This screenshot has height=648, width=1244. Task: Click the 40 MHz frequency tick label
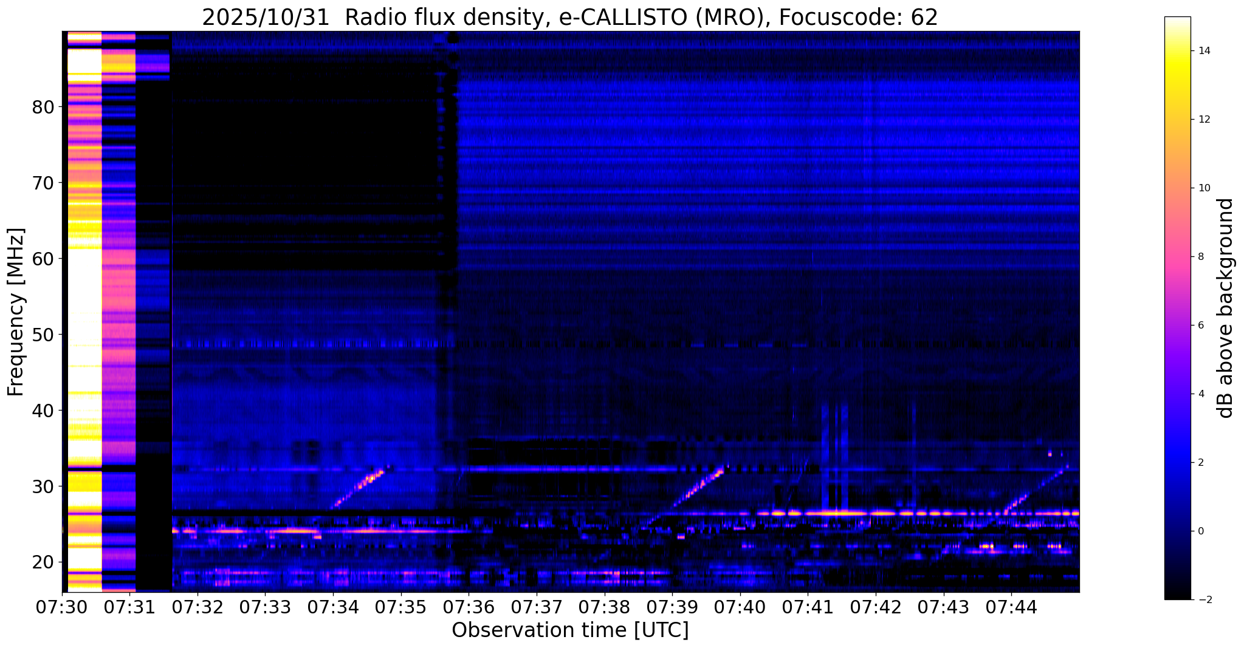pos(43,411)
